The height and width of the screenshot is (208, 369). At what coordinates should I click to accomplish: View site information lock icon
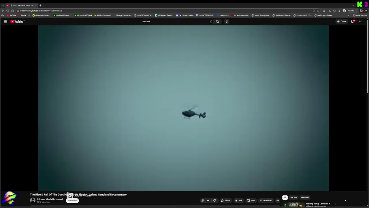coord(18,11)
